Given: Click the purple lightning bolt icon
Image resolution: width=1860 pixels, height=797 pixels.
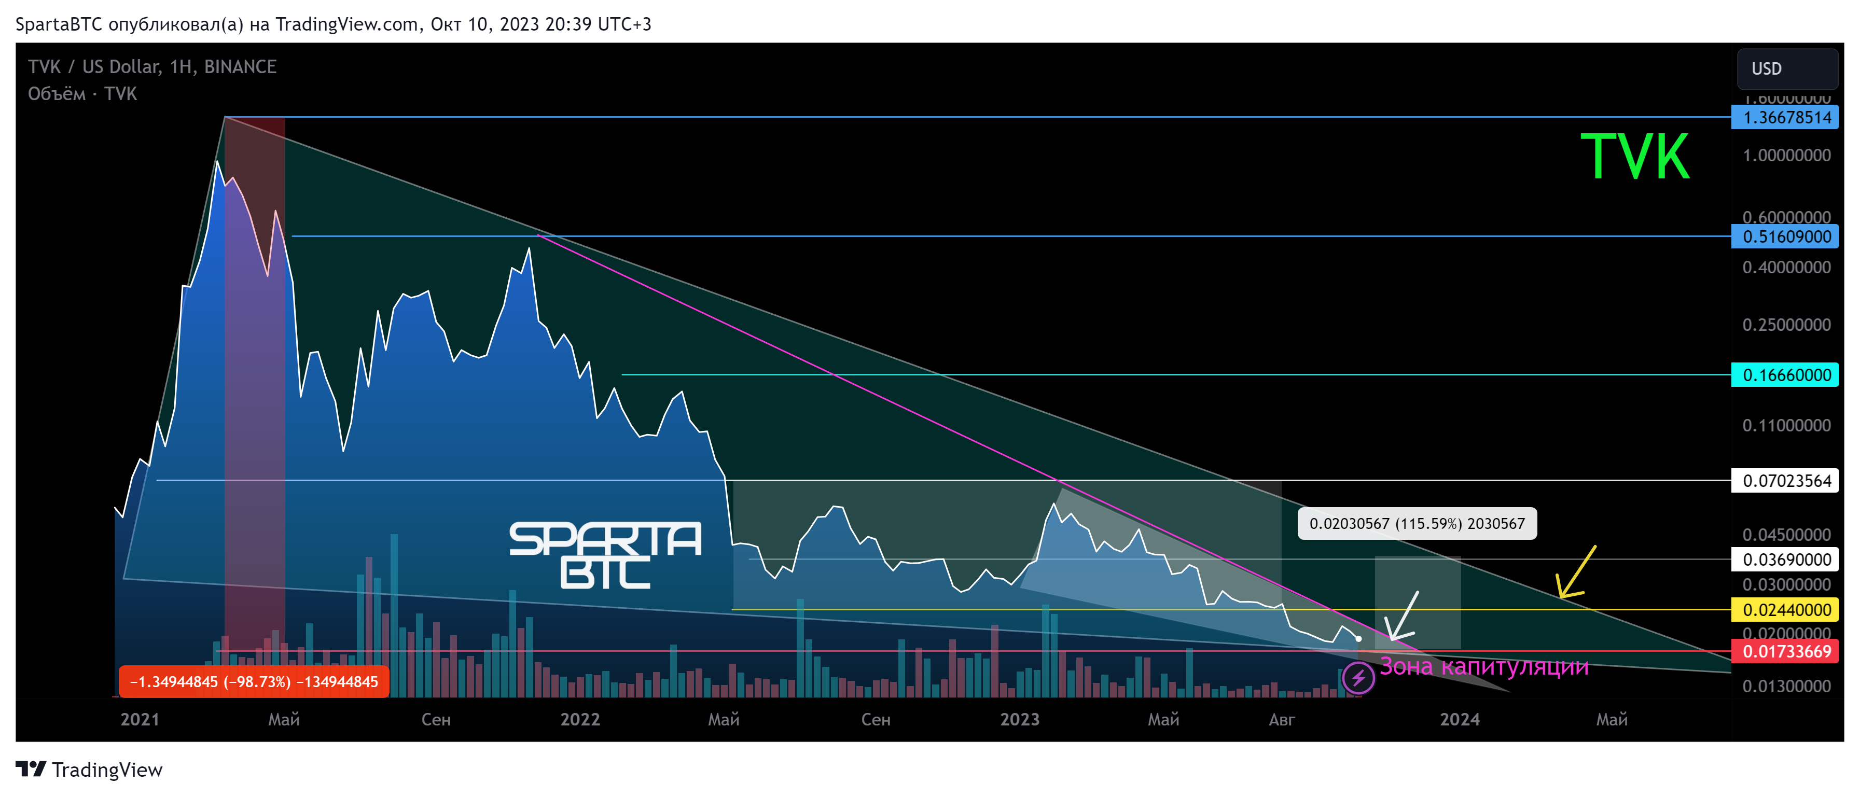Looking at the screenshot, I should 1357,678.
